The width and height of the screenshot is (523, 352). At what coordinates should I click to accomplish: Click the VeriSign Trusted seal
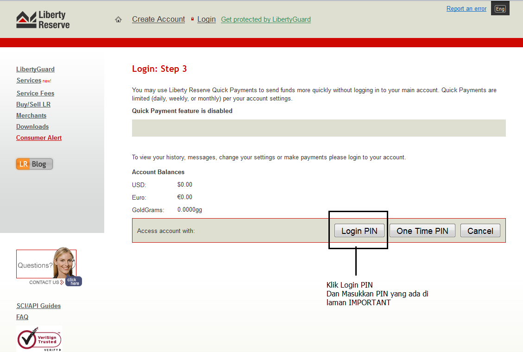(39, 339)
